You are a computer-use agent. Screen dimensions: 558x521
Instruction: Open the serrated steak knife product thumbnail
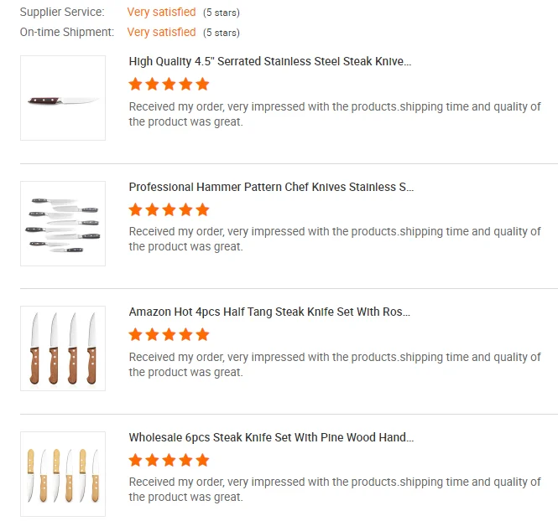63,98
